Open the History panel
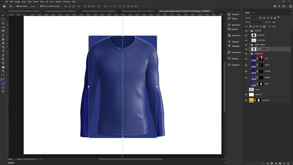This screenshot has height=165, width=293. tap(233, 18)
